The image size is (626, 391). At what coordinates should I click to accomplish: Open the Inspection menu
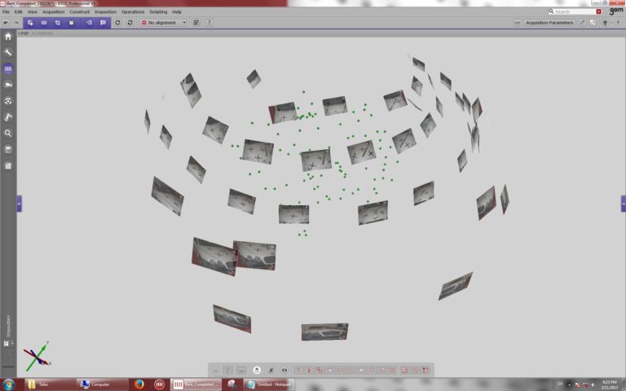click(x=105, y=12)
